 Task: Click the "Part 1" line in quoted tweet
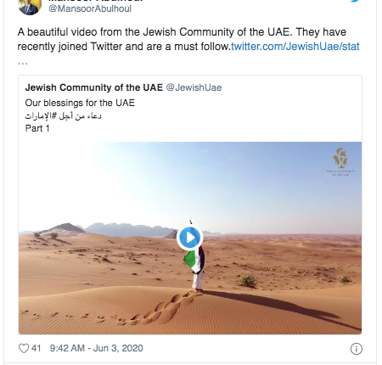point(37,128)
